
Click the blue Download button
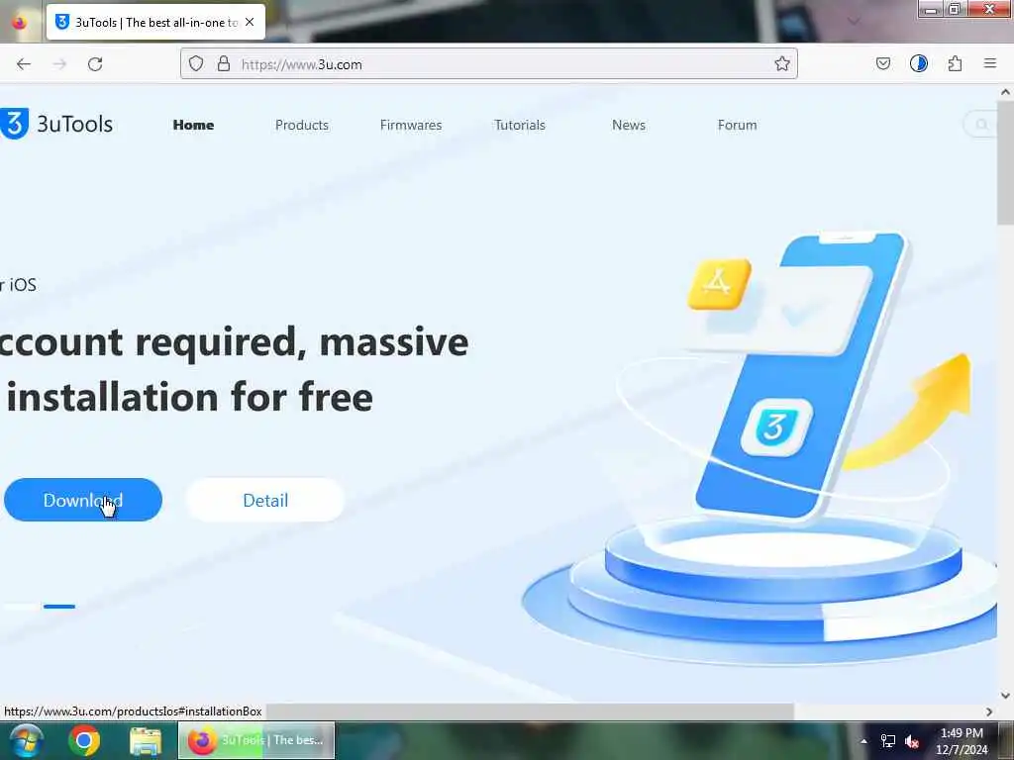(x=83, y=500)
